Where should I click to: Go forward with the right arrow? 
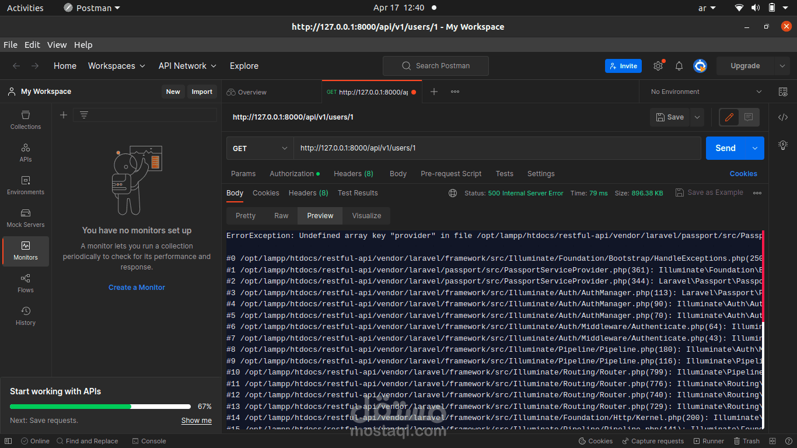pos(35,66)
